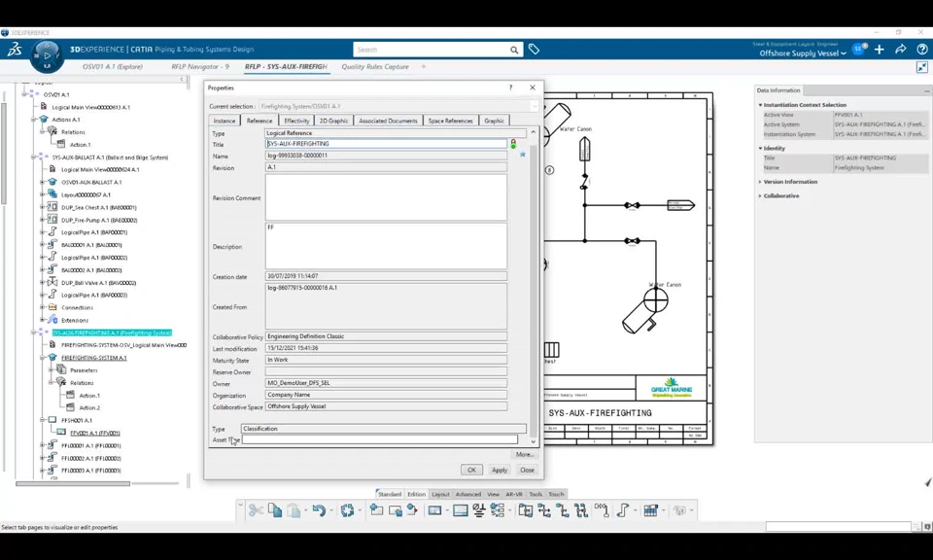This screenshot has width=933, height=560.
Task: Click the star icon beside the Name field
Action: [523, 155]
